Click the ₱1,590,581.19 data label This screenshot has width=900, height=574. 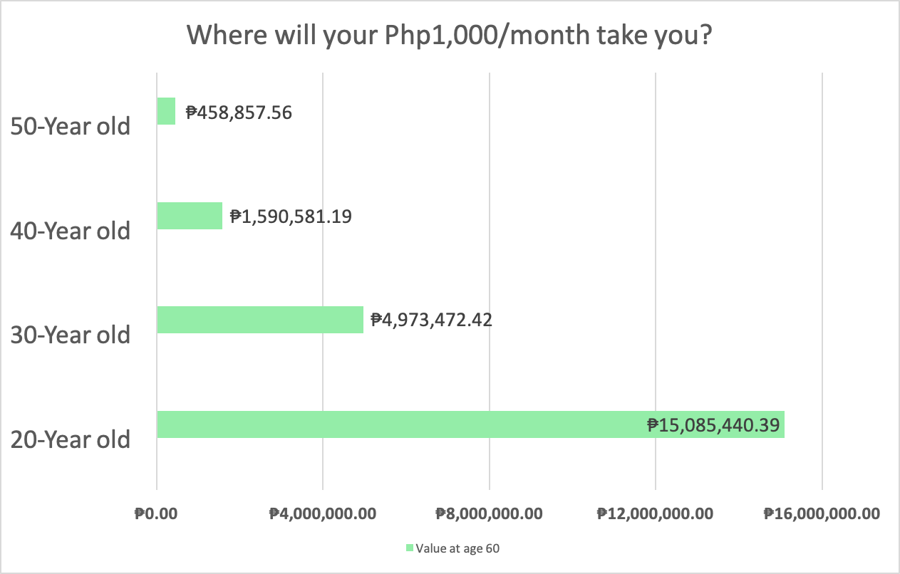[291, 216]
